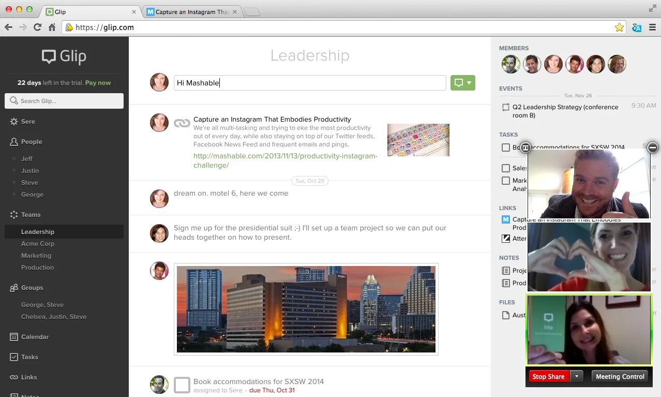Click the last member avatar in Members
This screenshot has width=661, height=397.
point(617,64)
